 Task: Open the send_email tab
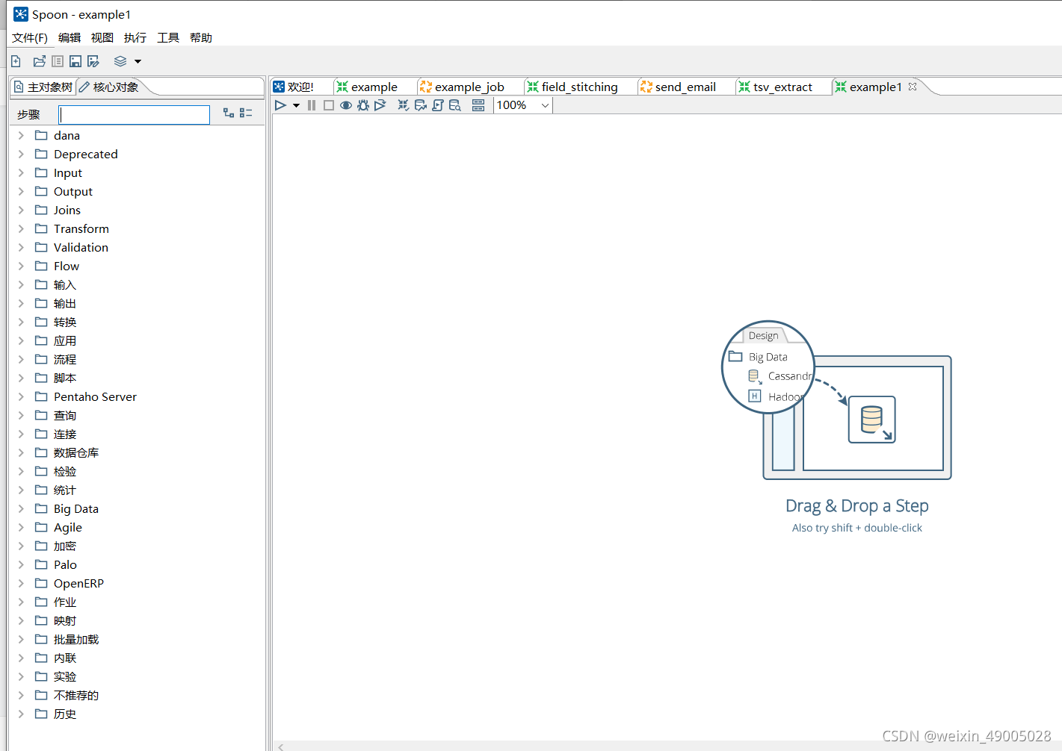point(685,87)
